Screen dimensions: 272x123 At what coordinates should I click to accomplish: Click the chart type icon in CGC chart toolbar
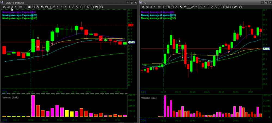4,6
